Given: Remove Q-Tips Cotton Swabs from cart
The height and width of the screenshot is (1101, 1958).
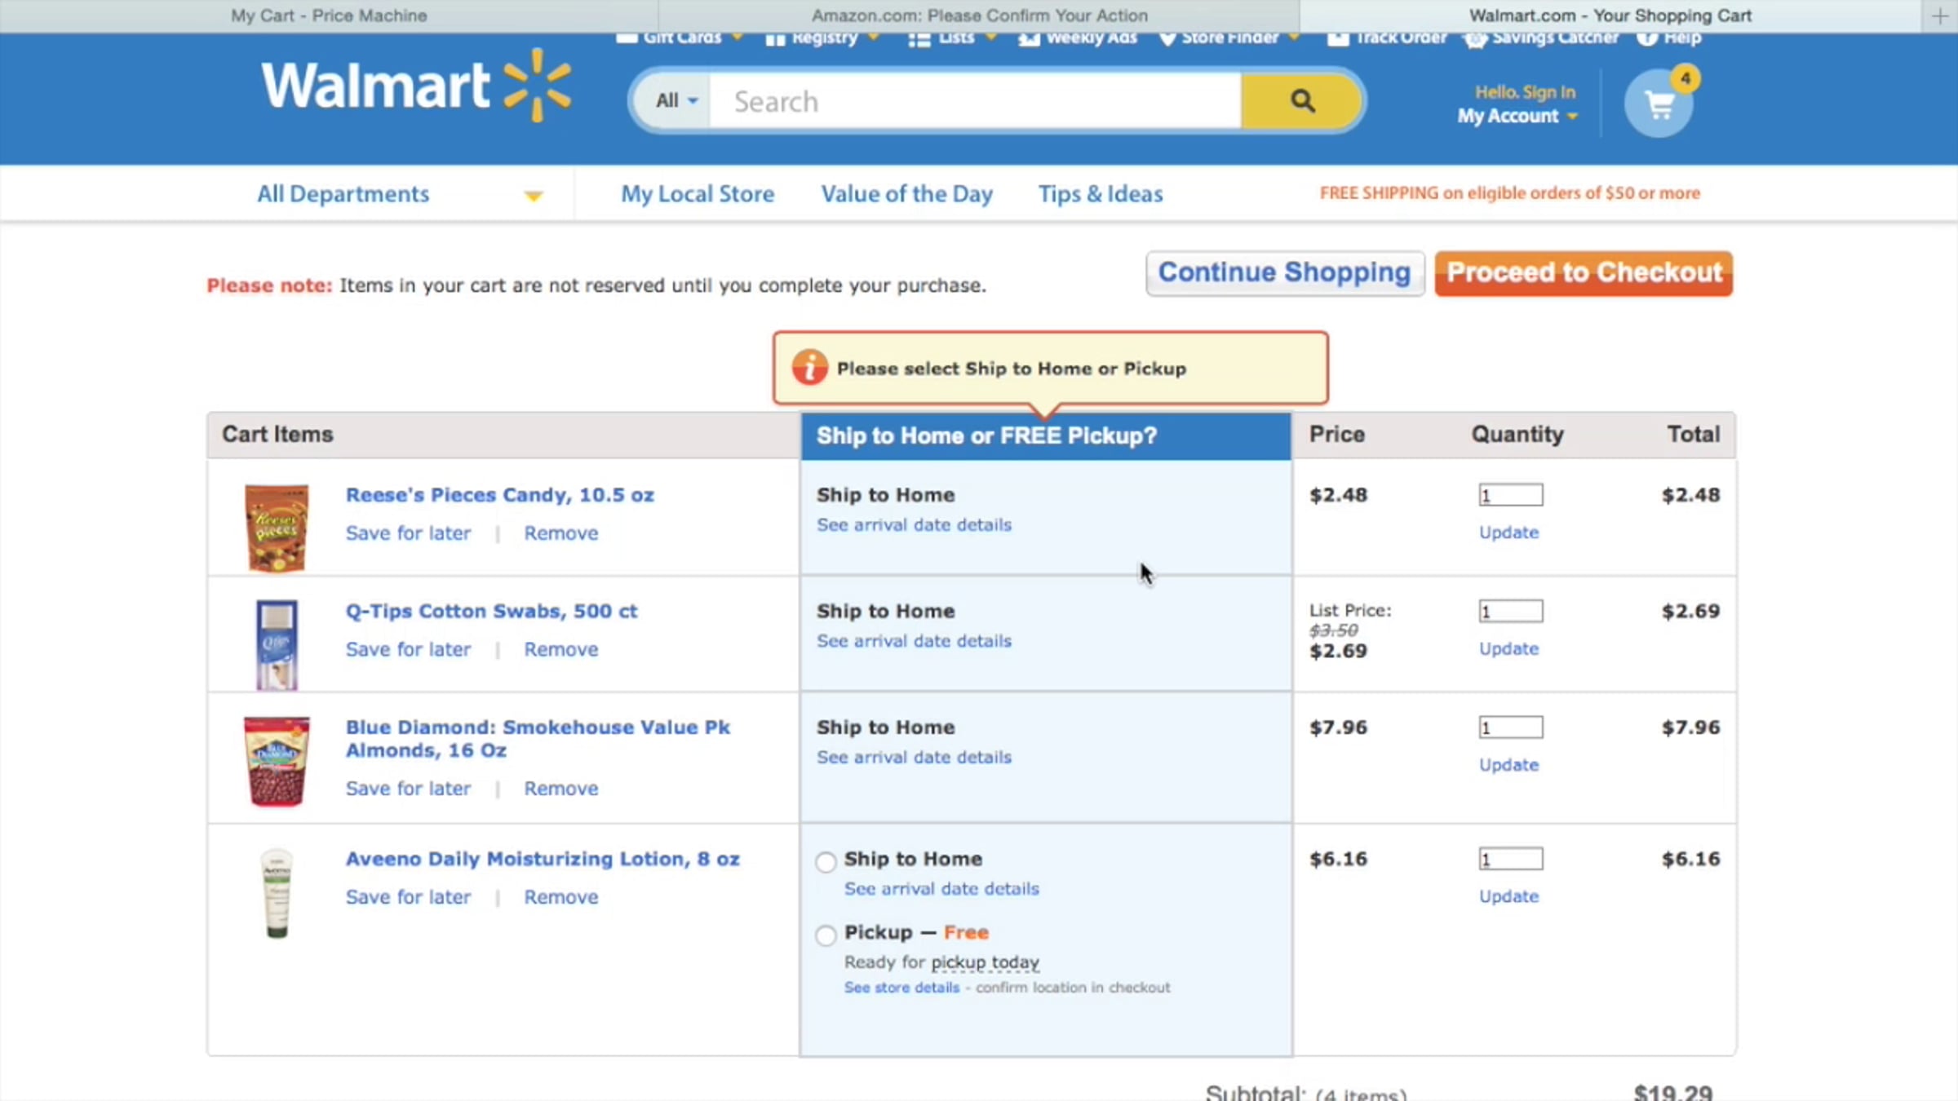Looking at the screenshot, I should tap(560, 649).
